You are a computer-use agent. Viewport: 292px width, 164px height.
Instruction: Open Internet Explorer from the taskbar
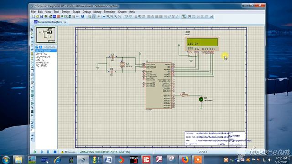(57, 160)
